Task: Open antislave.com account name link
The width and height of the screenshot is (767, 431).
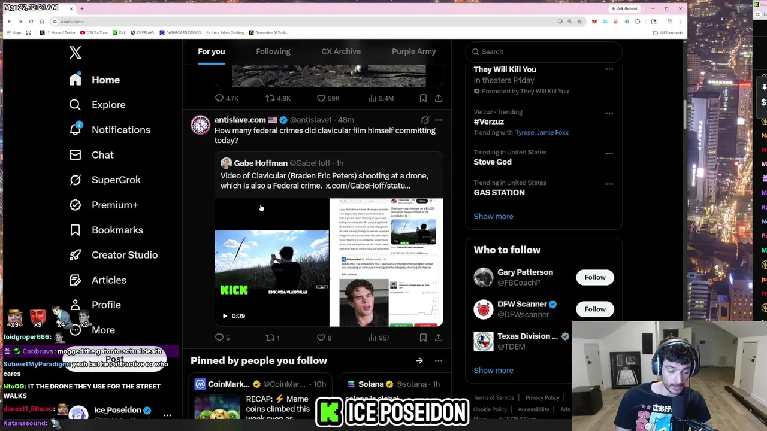Action: click(240, 120)
